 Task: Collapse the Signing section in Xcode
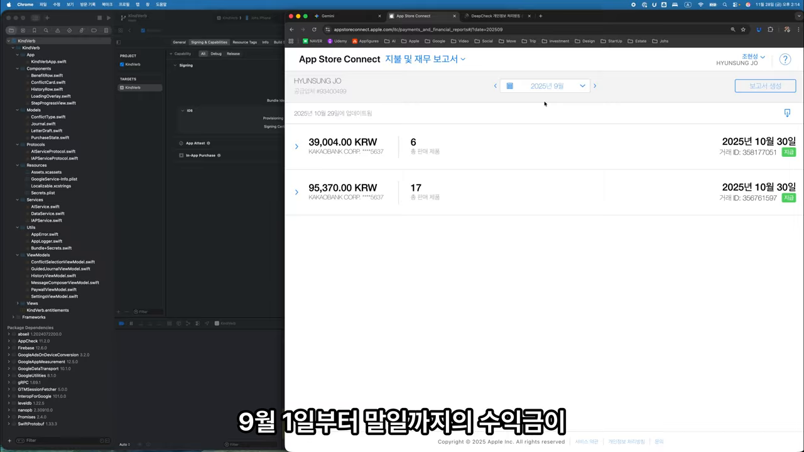click(174, 65)
